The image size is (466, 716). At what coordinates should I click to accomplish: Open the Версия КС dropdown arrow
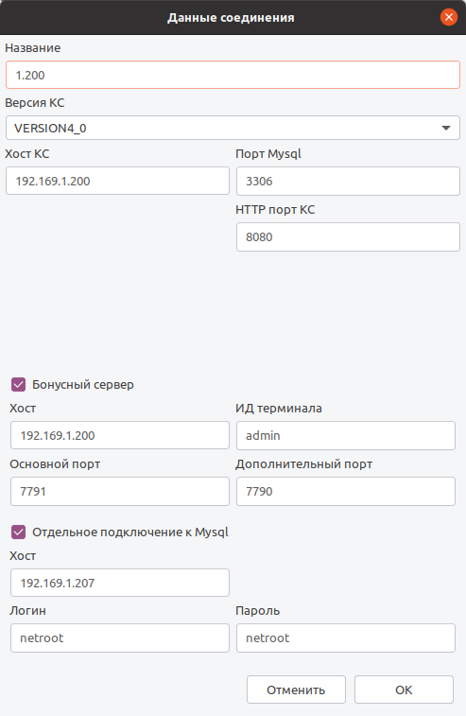click(x=446, y=128)
